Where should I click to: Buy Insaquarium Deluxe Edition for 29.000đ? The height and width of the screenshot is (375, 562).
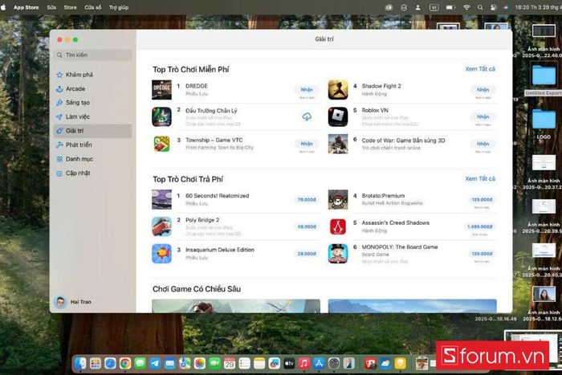307,254
